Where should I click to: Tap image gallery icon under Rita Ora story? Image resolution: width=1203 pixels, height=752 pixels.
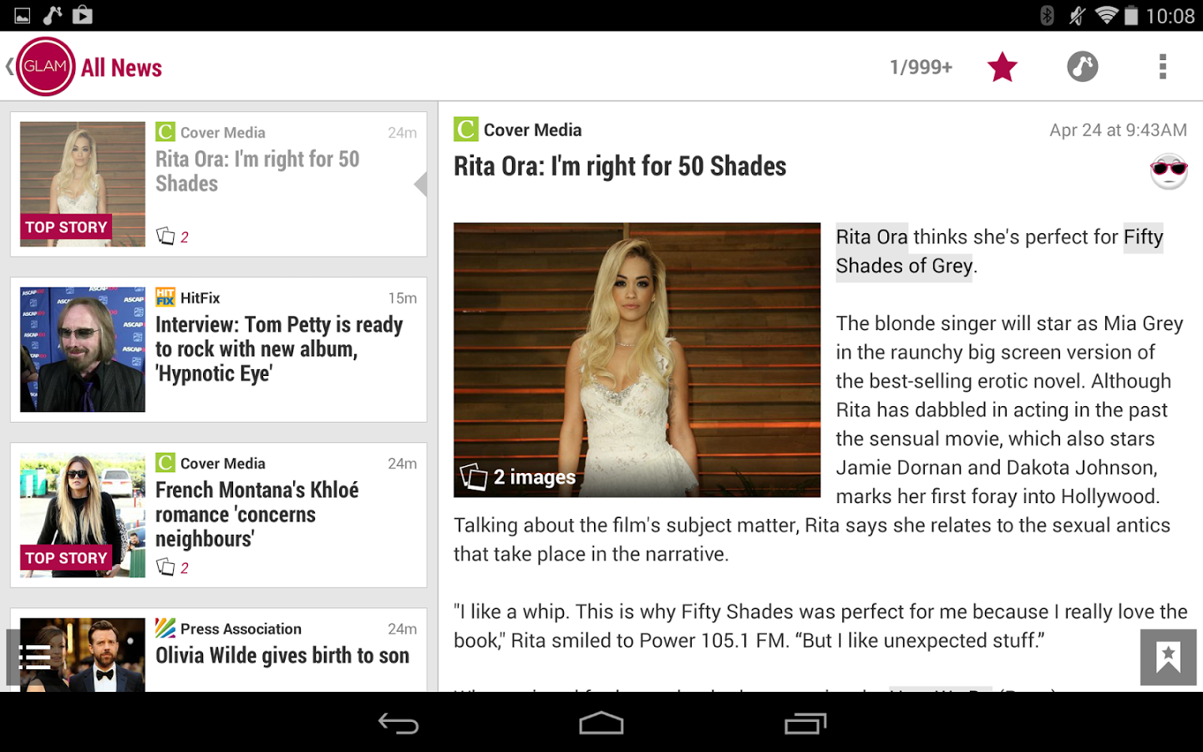tap(165, 236)
